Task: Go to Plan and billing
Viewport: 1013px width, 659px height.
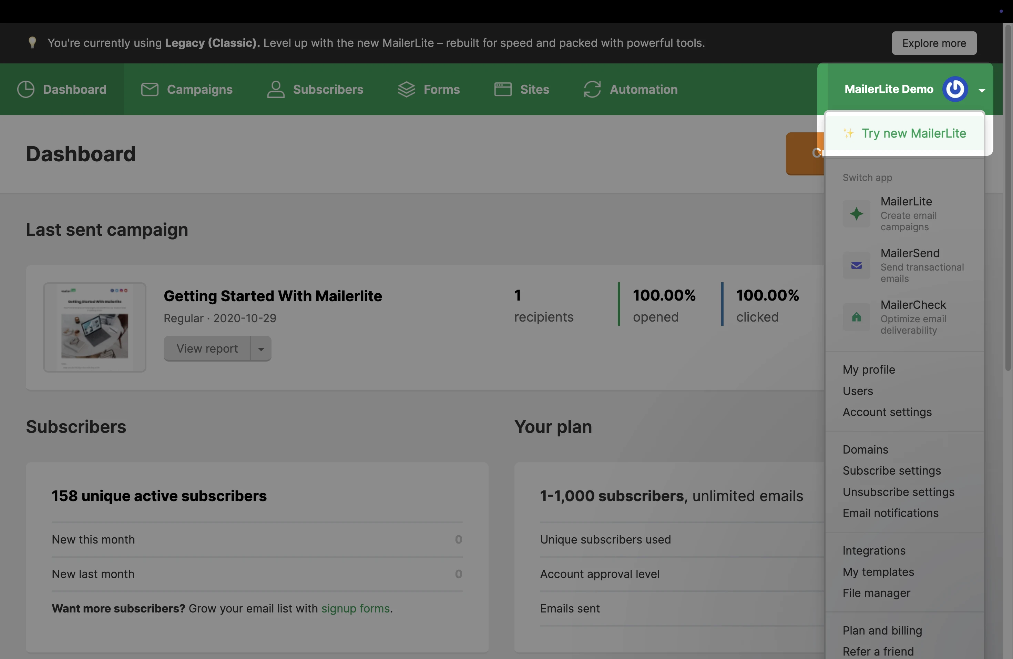Action: point(882,630)
